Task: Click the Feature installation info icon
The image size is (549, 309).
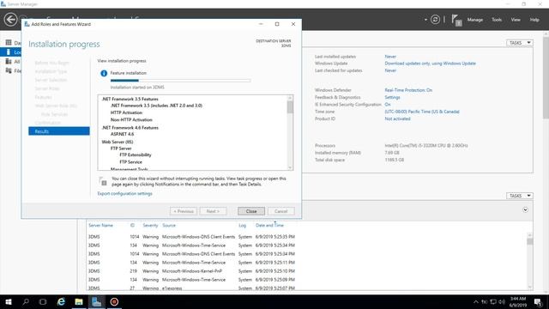Action: coord(104,73)
